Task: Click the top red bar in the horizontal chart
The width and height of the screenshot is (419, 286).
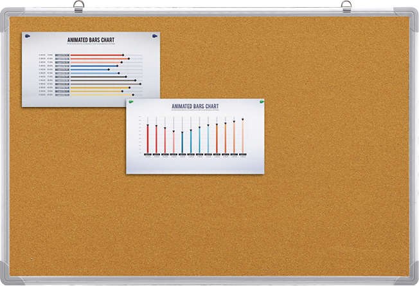Action: [x=96, y=55]
